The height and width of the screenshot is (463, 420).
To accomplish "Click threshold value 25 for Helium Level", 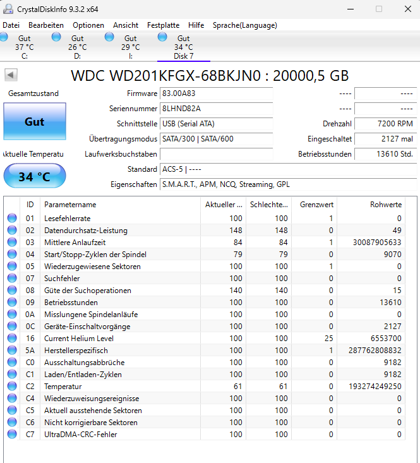I will [329, 339].
